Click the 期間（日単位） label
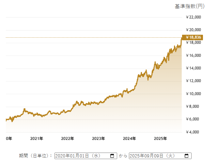 pyautogui.click(x=36, y=156)
